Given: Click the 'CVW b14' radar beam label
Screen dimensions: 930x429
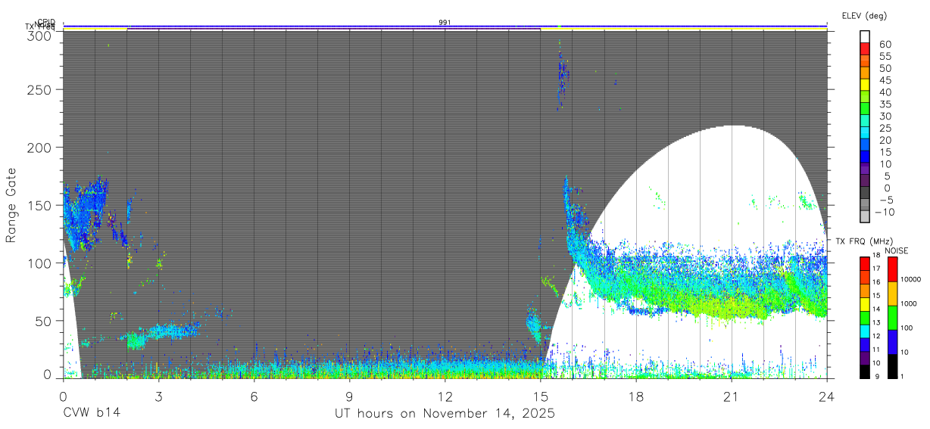Looking at the screenshot, I should click(x=91, y=414).
